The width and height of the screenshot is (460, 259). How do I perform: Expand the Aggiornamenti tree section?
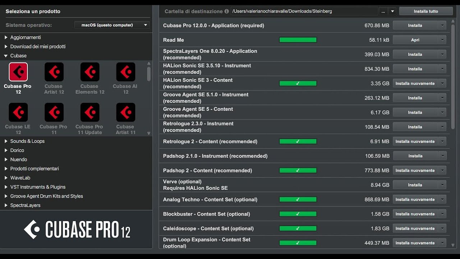[x=6, y=37]
